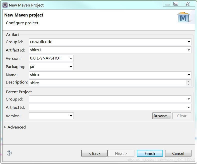Click the Cancel button
The height and width of the screenshot is (164, 197).
pos(178,153)
